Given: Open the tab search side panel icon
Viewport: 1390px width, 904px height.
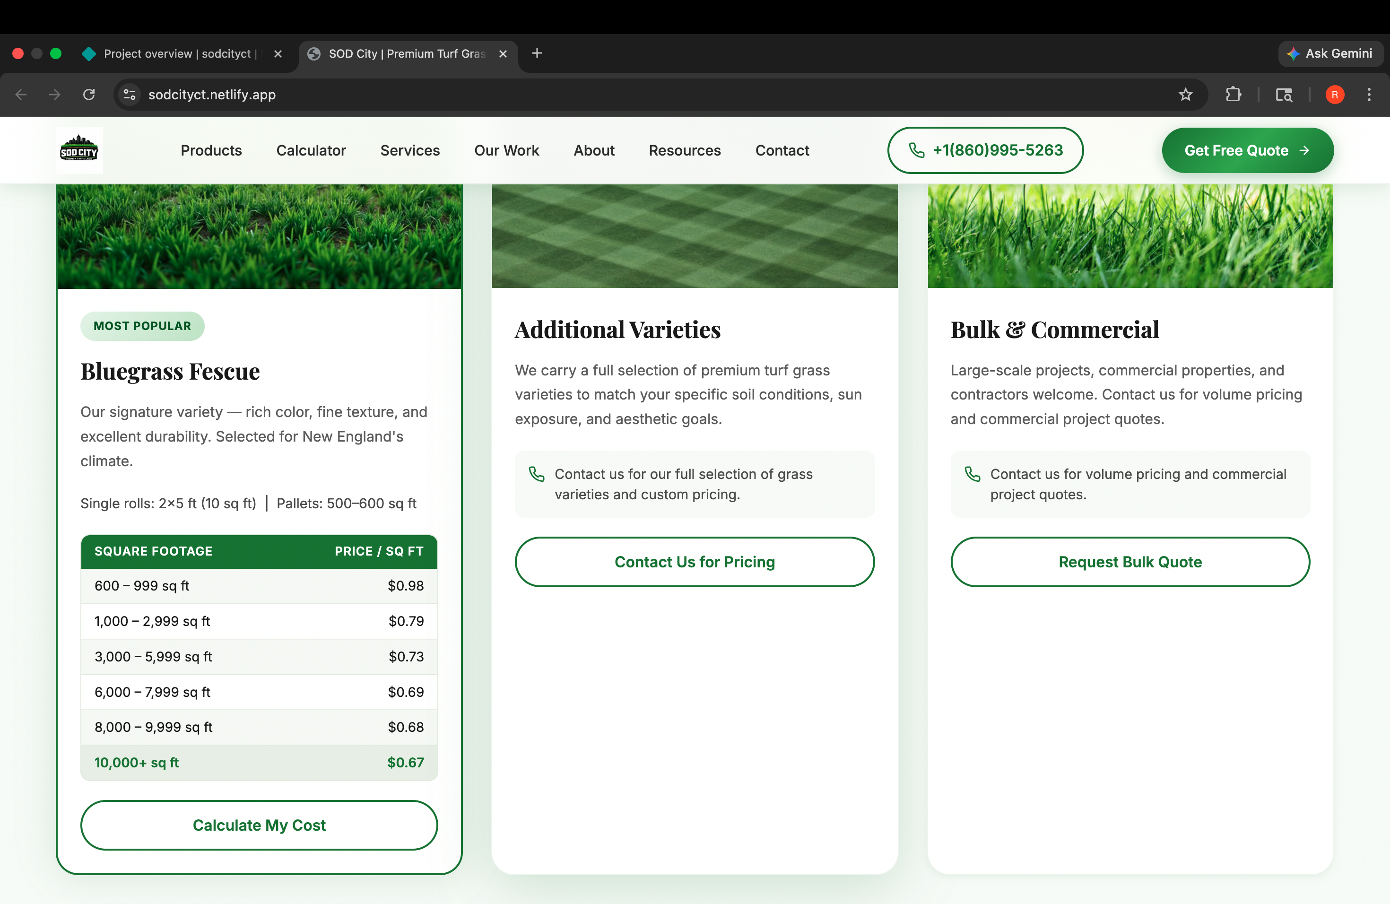Looking at the screenshot, I should pyautogui.click(x=1284, y=95).
